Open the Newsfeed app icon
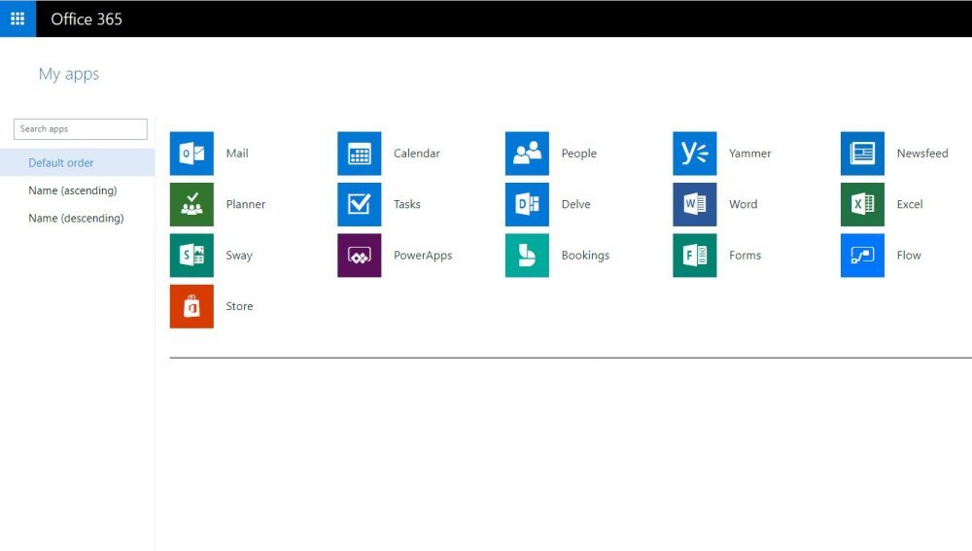972x551 pixels. pyautogui.click(x=862, y=154)
